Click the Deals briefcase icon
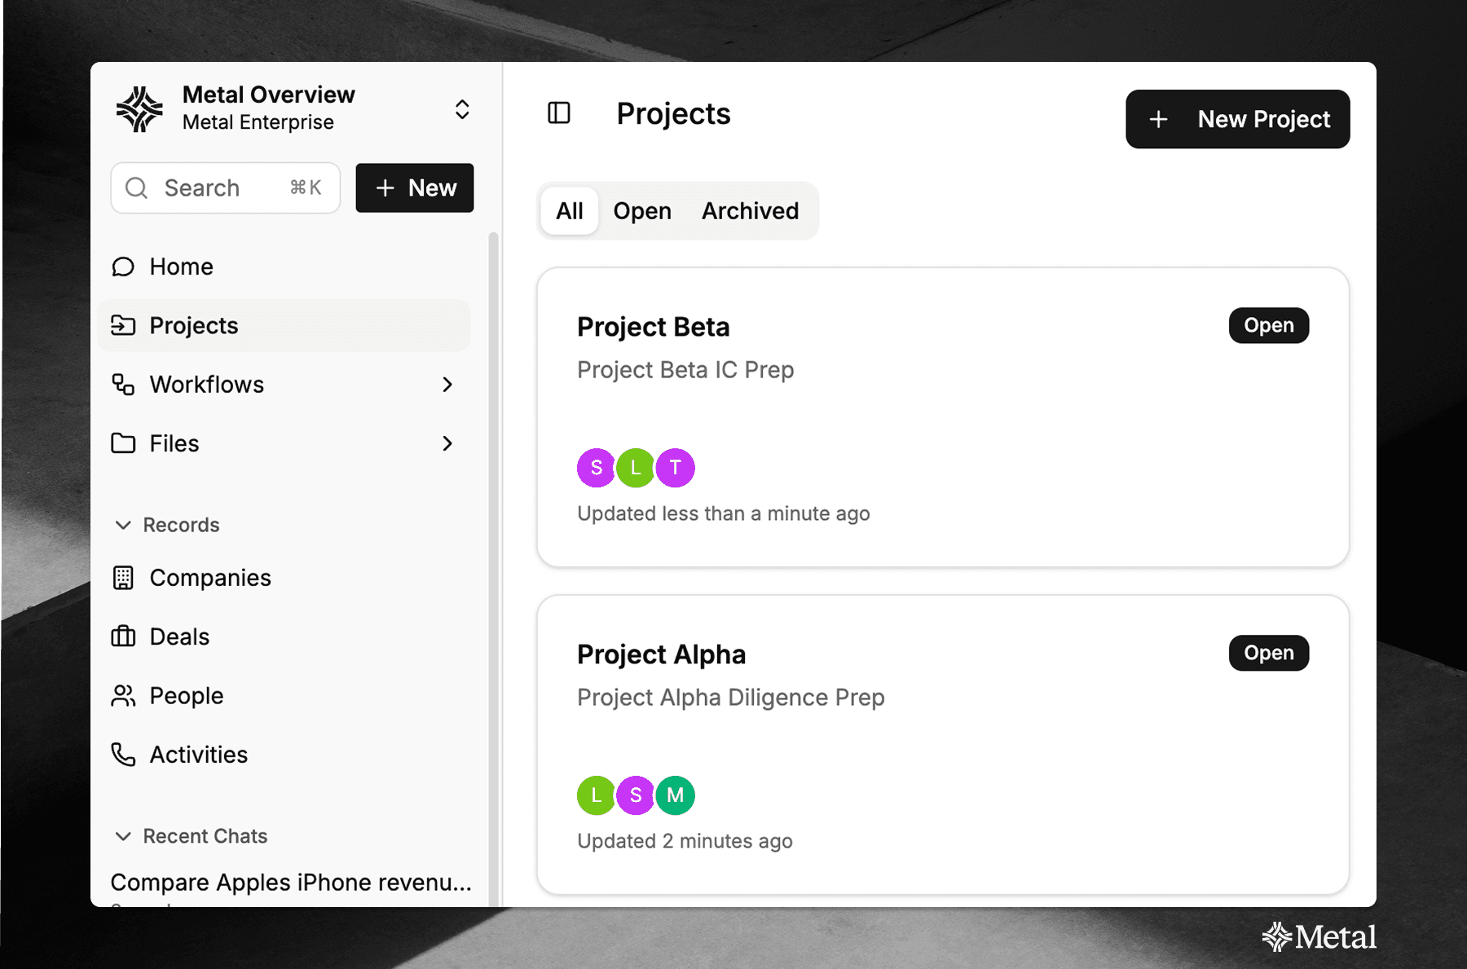The height and width of the screenshot is (969, 1467). click(x=123, y=636)
